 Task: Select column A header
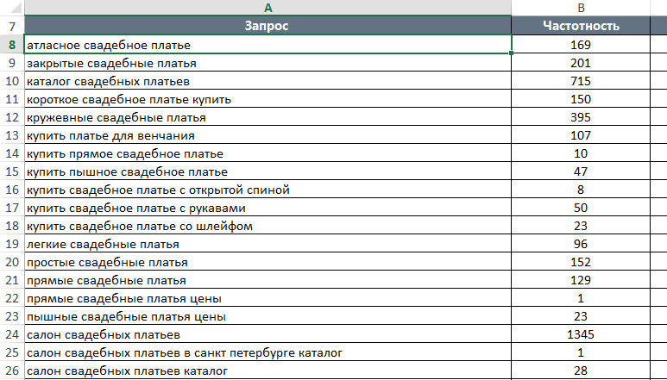[267, 8]
